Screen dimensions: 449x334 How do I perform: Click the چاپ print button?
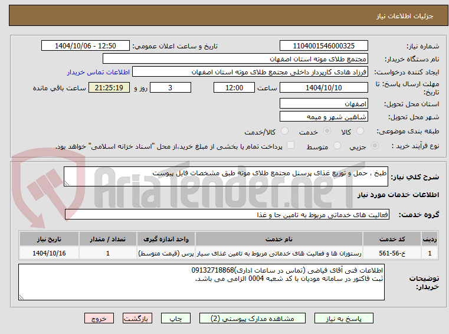click(x=176, y=318)
